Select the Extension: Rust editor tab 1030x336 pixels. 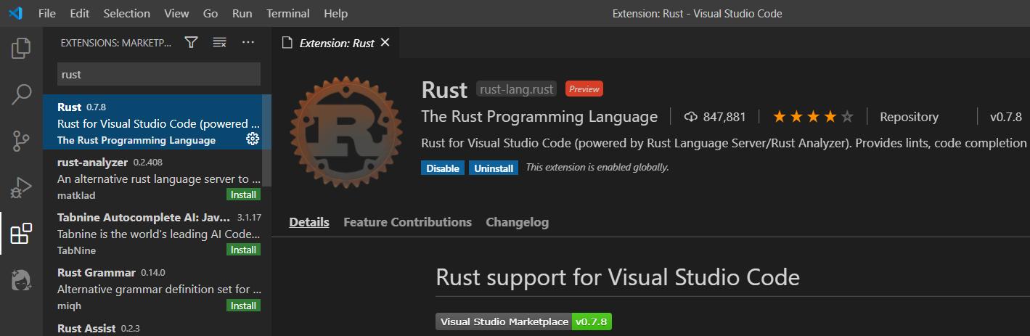point(336,43)
